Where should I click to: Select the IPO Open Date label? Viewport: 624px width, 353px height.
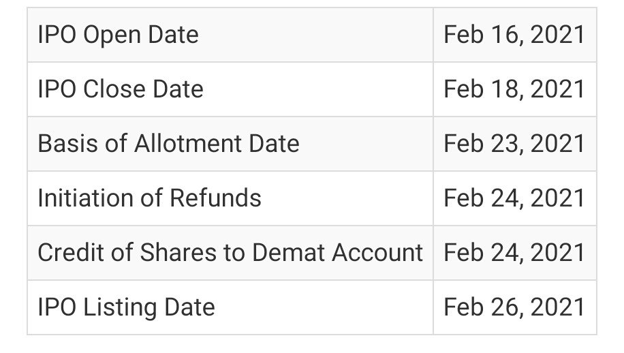pyautogui.click(x=119, y=35)
